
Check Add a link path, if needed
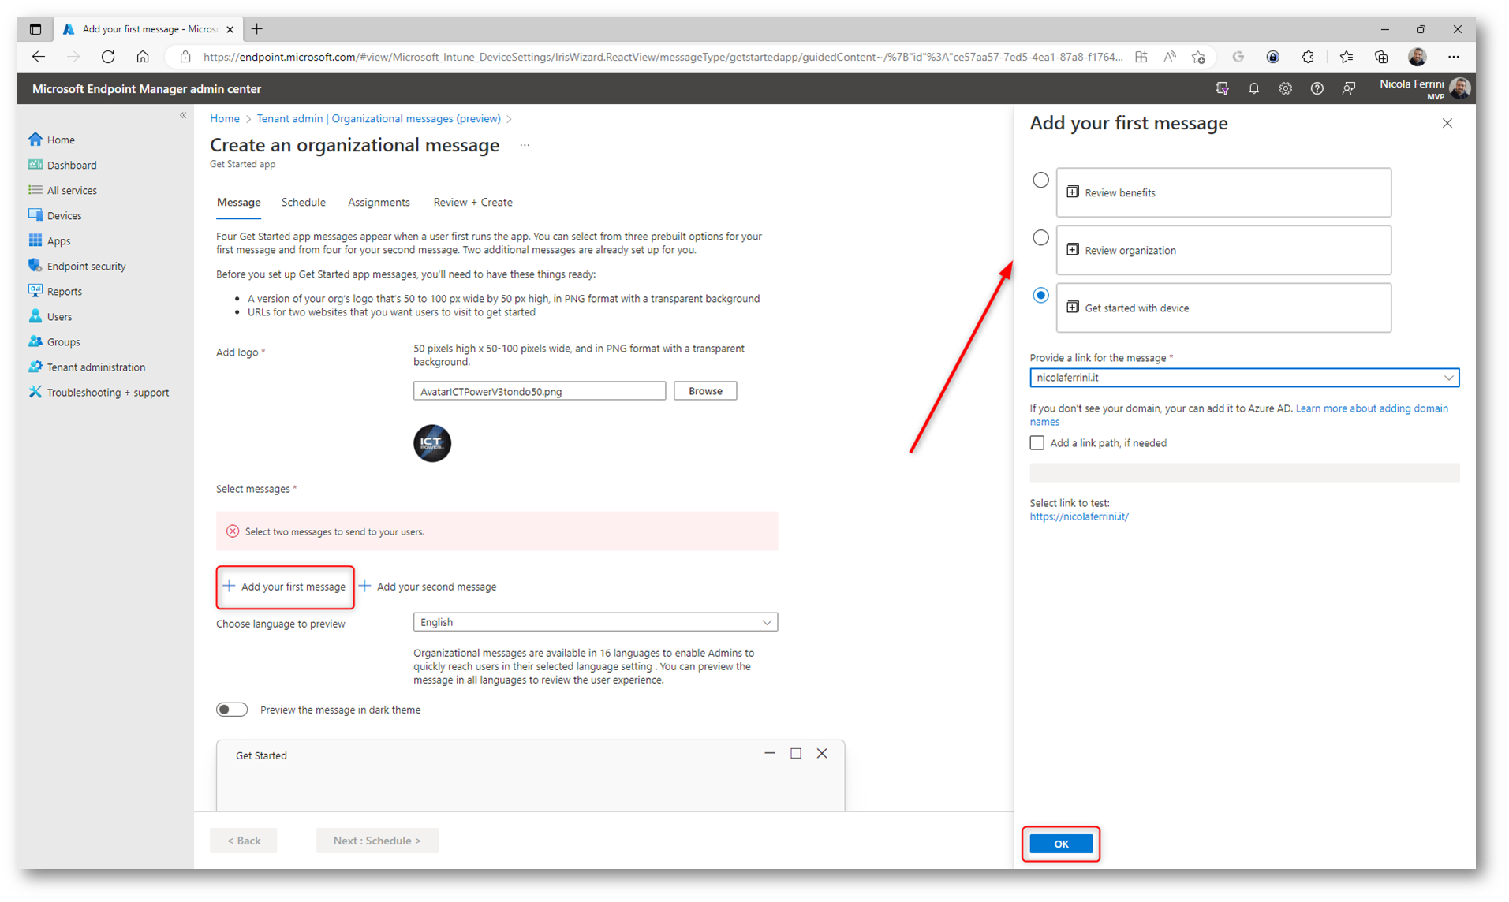coord(1037,443)
